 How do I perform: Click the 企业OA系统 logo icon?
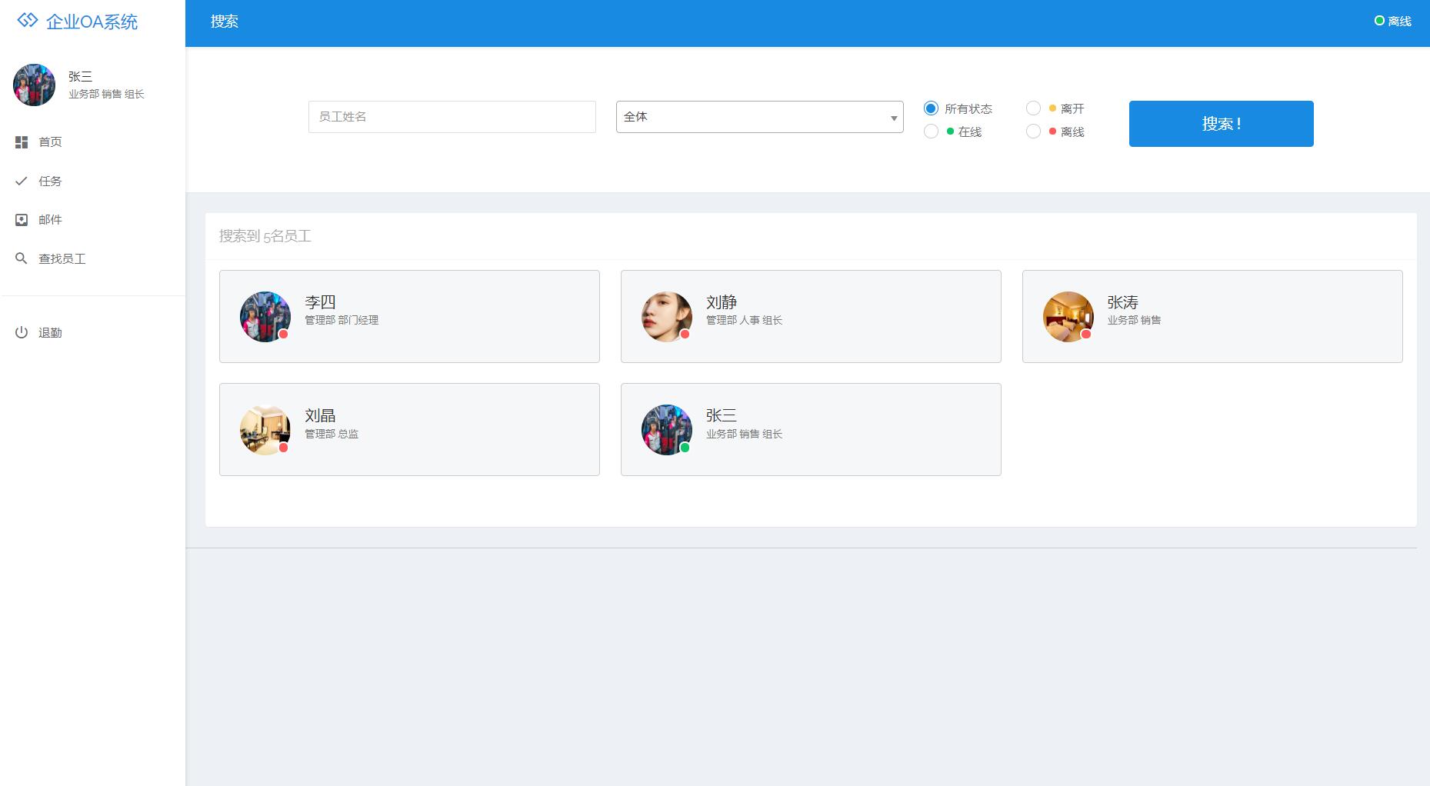[28, 21]
